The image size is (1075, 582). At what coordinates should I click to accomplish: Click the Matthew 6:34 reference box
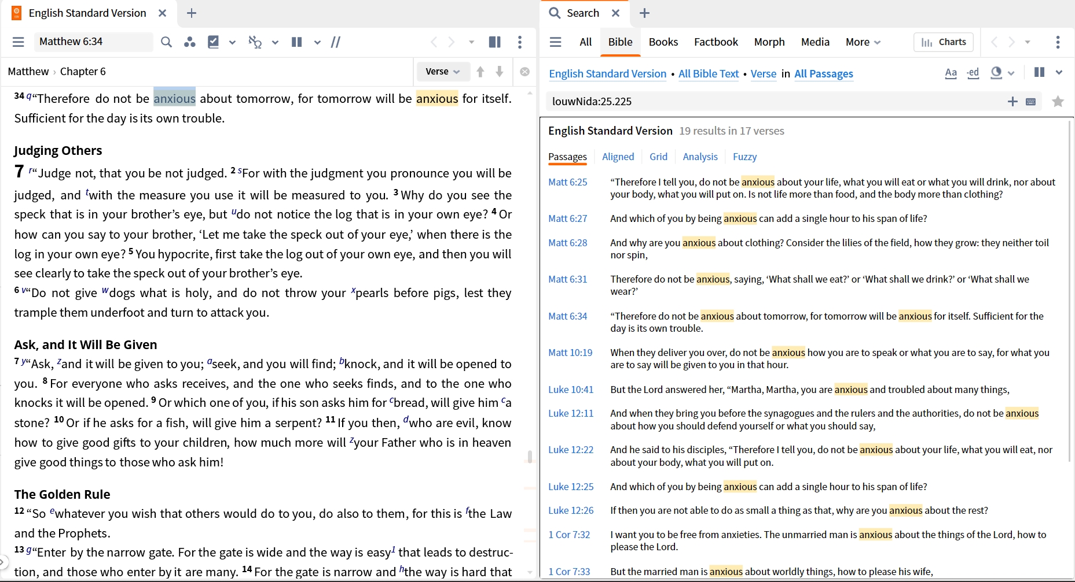[x=93, y=42]
